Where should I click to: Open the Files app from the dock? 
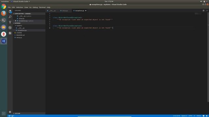click(4, 27)
